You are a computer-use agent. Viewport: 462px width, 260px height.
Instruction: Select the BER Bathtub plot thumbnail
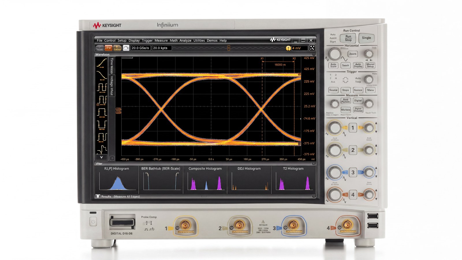tap(161, 179)
